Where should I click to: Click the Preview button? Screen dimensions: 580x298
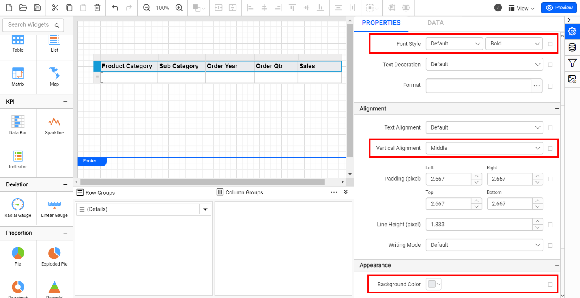(559, 7)
